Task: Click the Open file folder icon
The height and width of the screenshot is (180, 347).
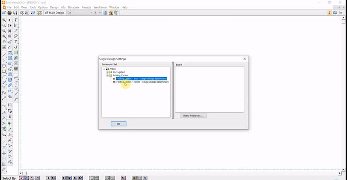Action: [4, 13]
